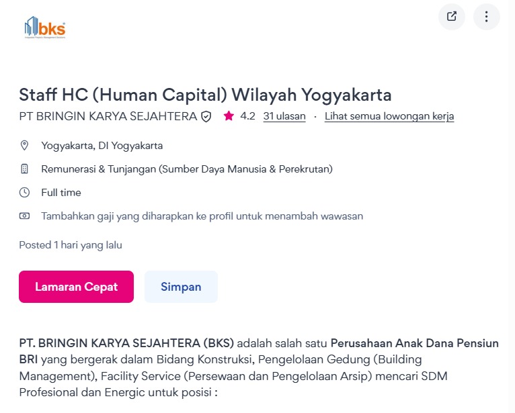This screenshot has height=413, width=515.
Task: Open the 31 ulasan reviews link
Action: pyautogui.click(x=284, y=116)
